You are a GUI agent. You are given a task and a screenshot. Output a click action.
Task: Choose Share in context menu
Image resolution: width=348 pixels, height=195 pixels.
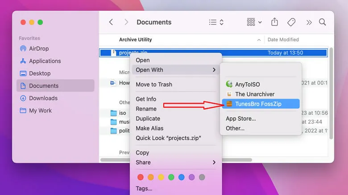point(176,162)
